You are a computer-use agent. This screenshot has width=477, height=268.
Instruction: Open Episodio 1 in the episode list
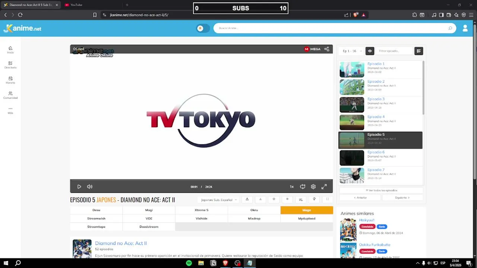pyautogui.click(x=380, y=69)
